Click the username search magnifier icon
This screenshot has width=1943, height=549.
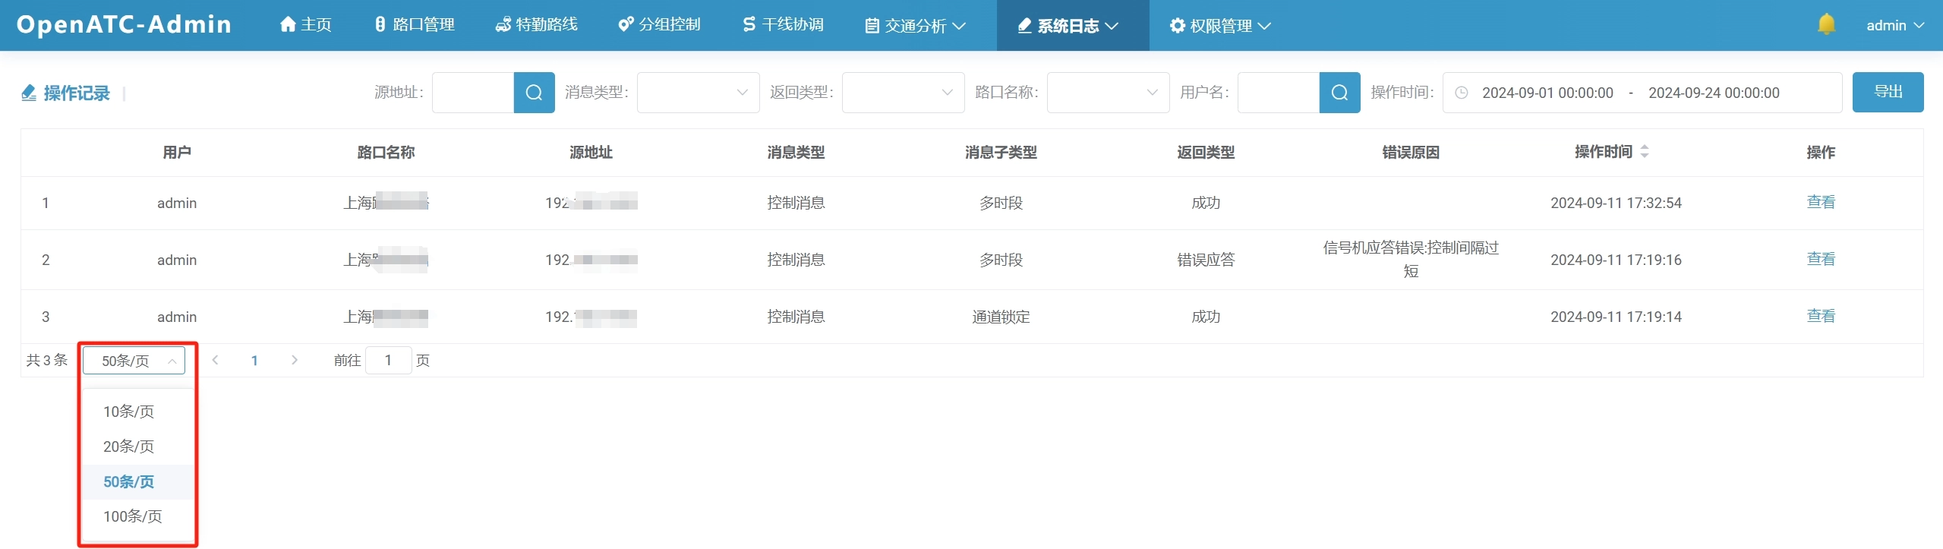tap(1339, 93)
